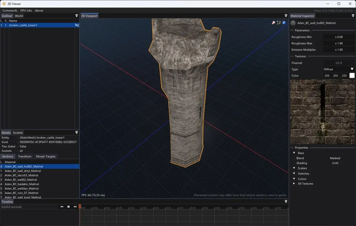Click the Name column header in Outliner
The height and width of the screenshot is (226, 356).
[13, 21]
